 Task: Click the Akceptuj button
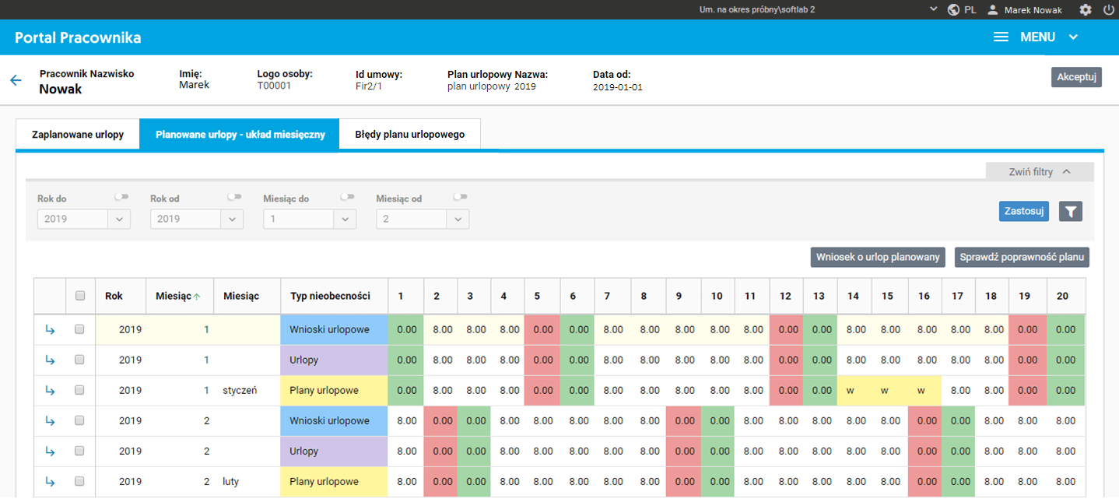[x=1076, y=77]
